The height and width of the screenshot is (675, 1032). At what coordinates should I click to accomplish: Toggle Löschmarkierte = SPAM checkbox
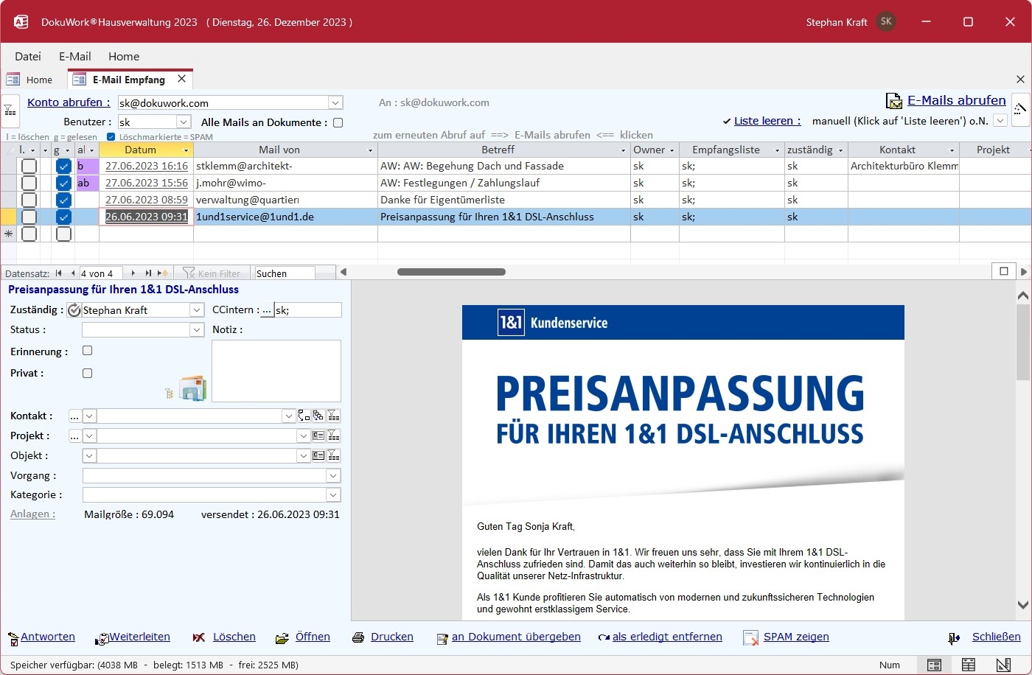click(111, 137)
